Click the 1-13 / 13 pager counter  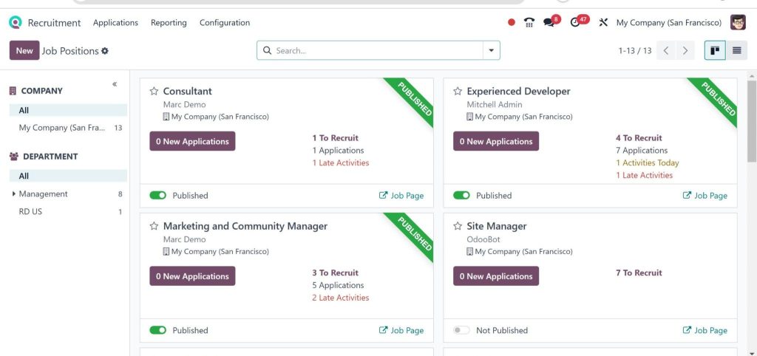pyautogui.click(x=635, y=51)
